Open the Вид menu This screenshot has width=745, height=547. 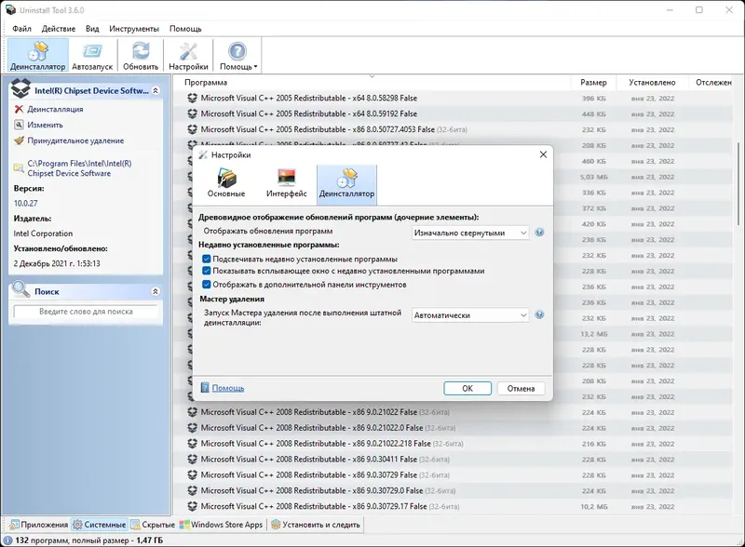(x=92, y=29)
